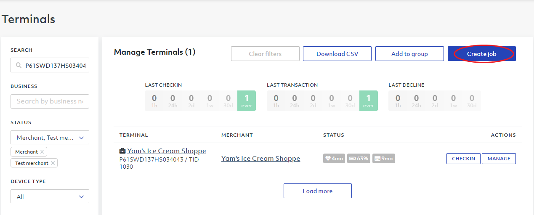Click the heartbeat 4mo status badge
534x215 pixels.
pyautogui.click(x=334, y=159)
